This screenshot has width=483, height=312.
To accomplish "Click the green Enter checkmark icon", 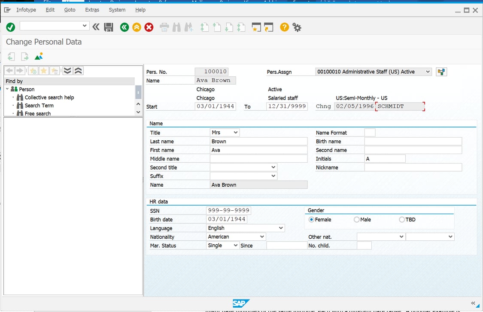I will tap(11, 27).
